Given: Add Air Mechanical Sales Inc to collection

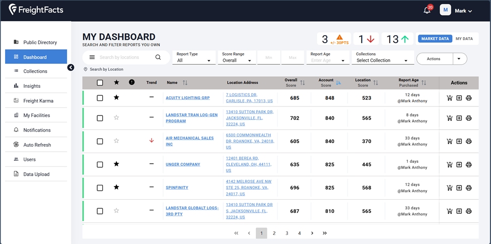Looking at the screenshot, I should [x=459, y=142].
